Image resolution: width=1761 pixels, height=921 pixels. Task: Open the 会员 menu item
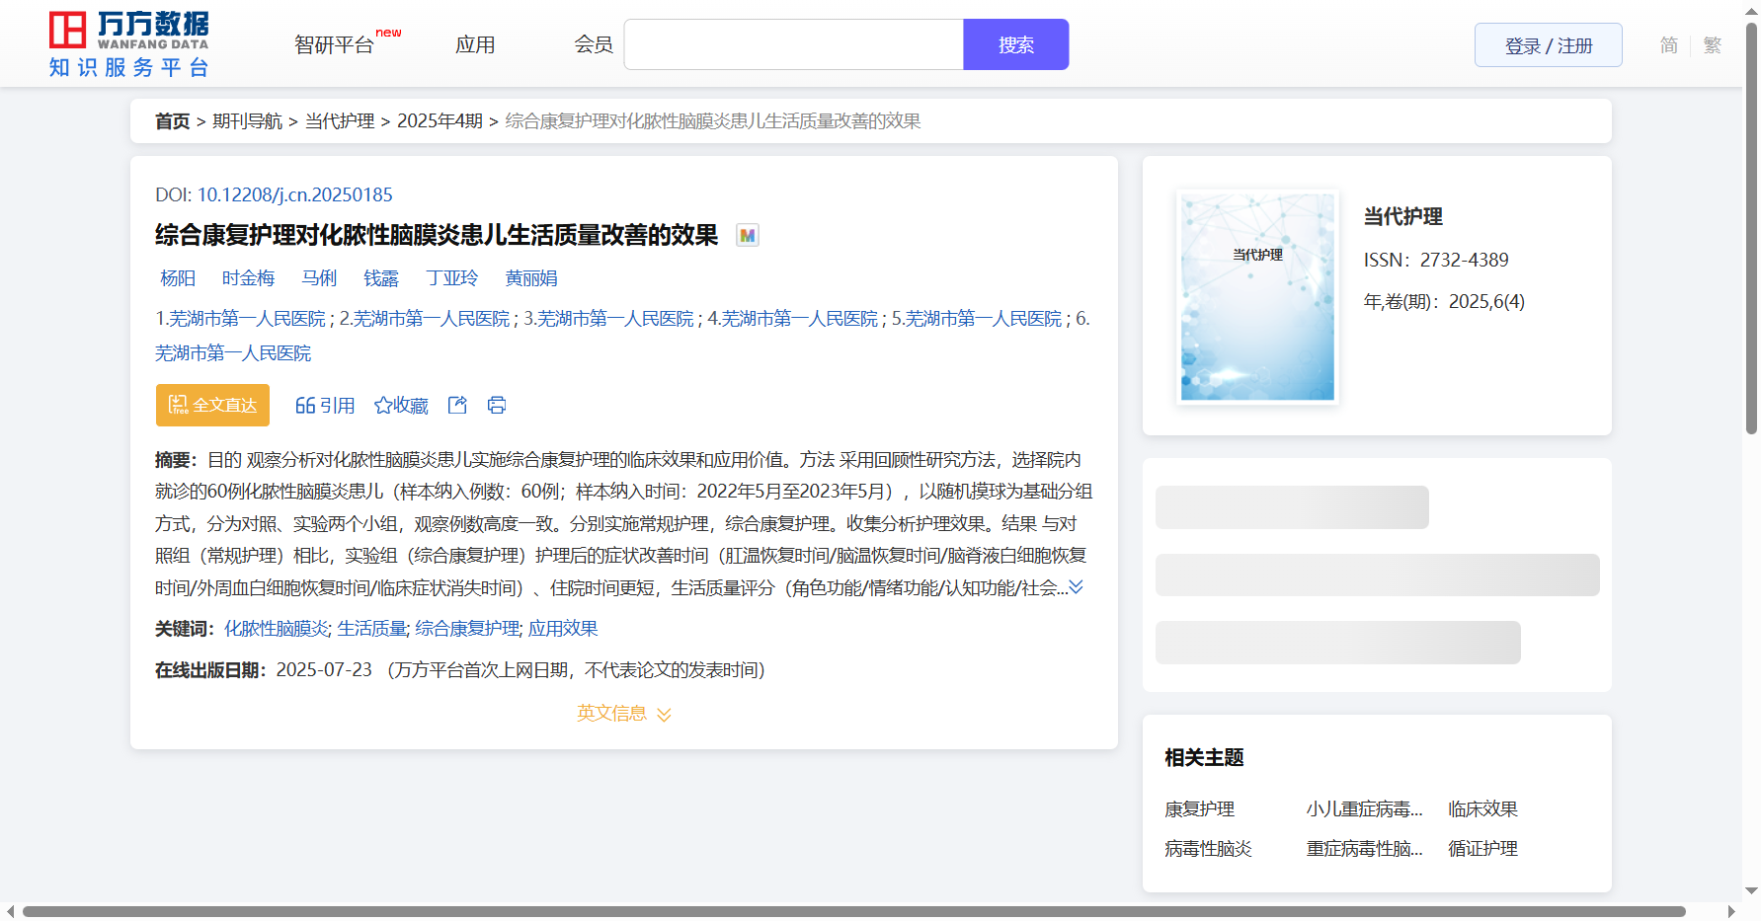(x=594, y=45)
